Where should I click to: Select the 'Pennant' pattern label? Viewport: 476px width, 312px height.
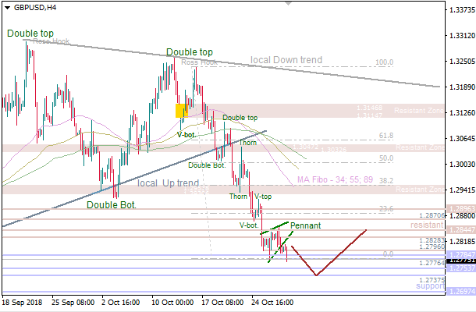(x=306, y=225)
